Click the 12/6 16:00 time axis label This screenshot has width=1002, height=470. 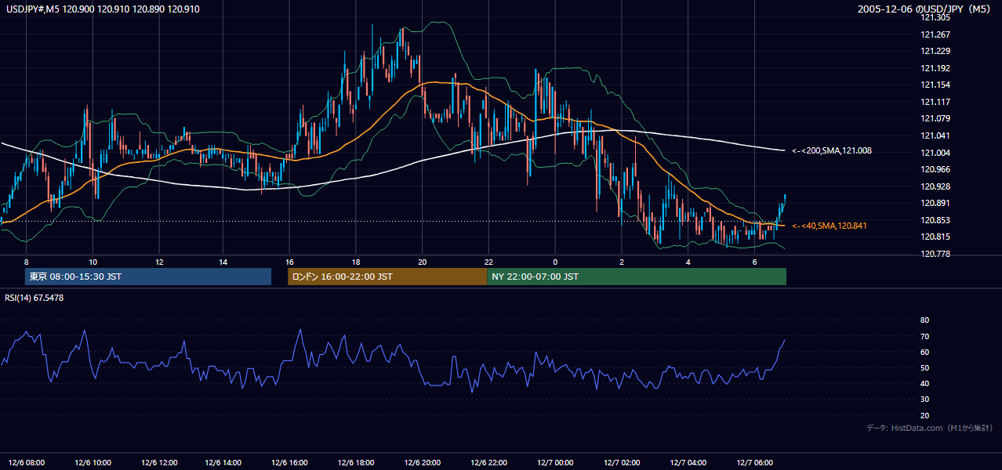(289, 462)
